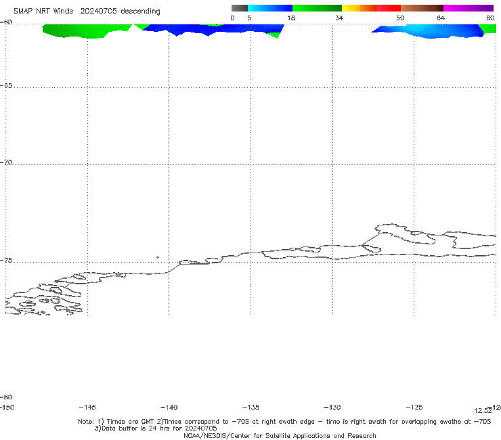Image resolution: width=501 pixels, height=440 pixels.
Task: Click the color bar label '64'
Action: click(x=441, y=18)
